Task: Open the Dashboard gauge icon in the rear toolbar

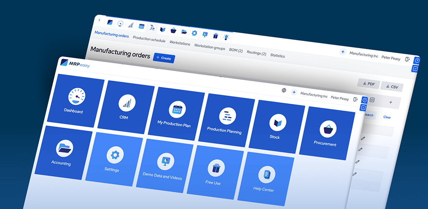Action: [120, 24]
